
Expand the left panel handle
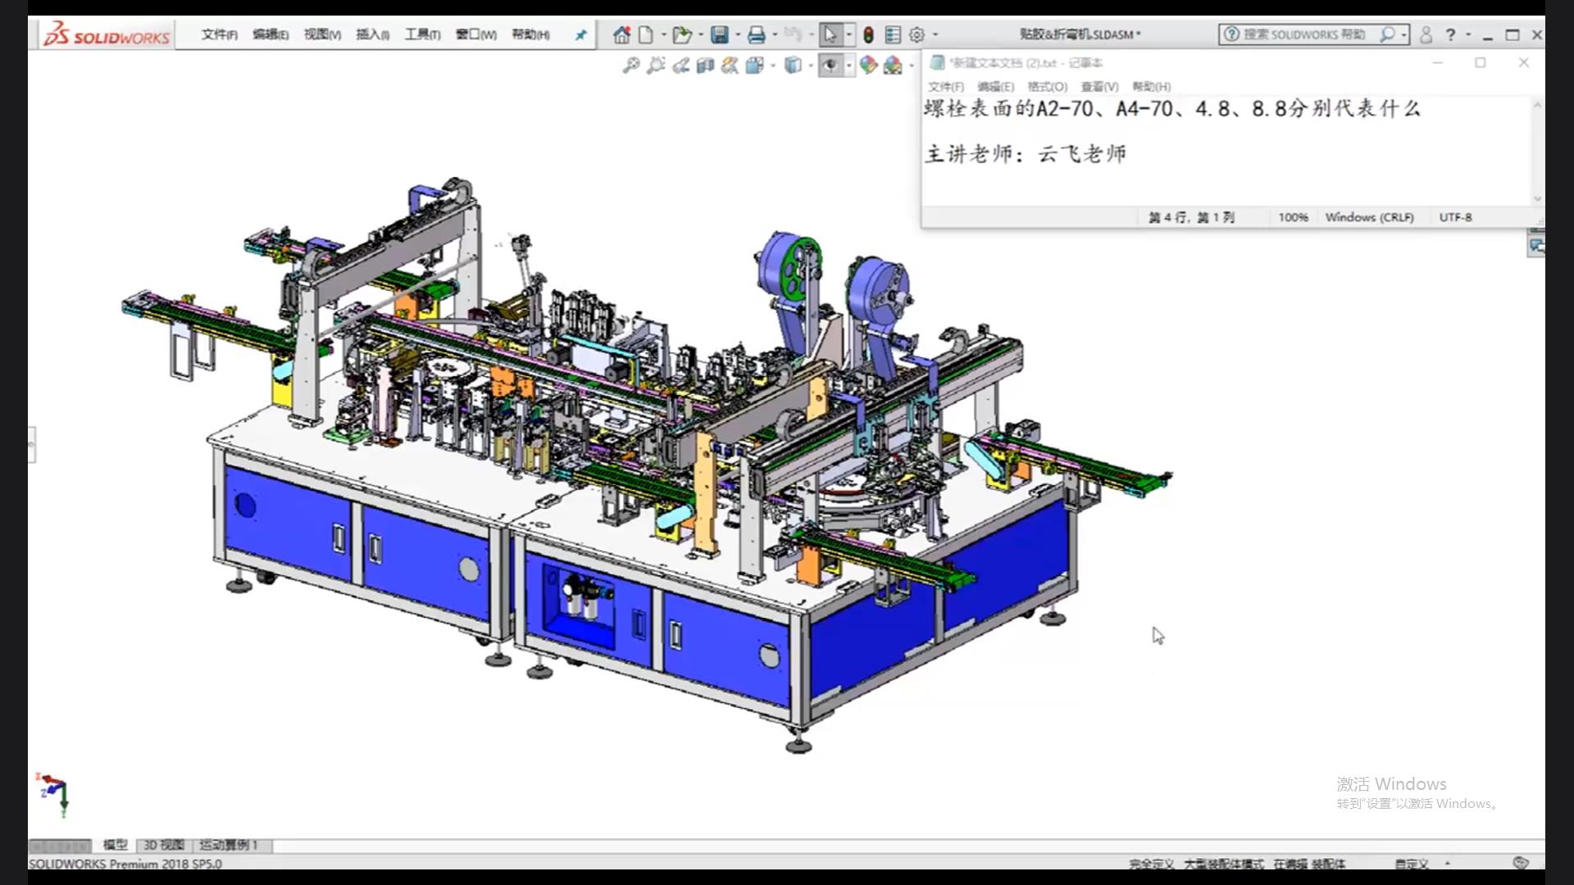click(32, 445)
